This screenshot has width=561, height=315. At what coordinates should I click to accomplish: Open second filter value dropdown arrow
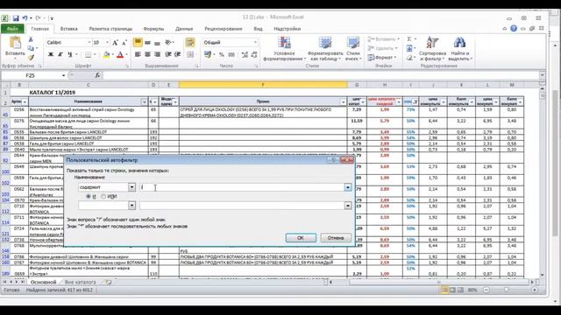[348, 206]
